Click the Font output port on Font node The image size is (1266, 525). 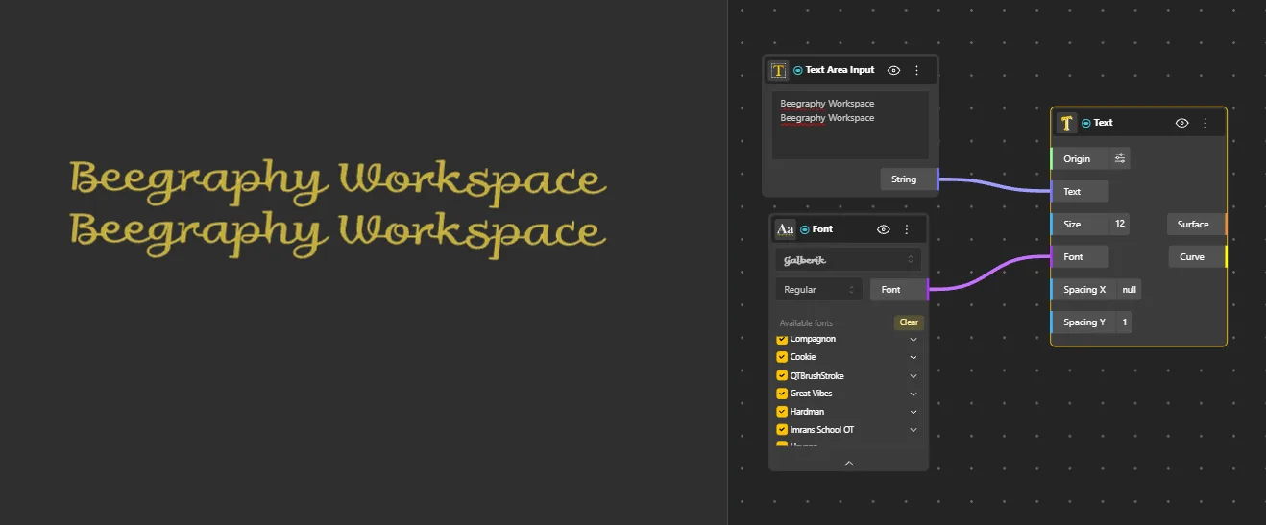tap(899, 289)
